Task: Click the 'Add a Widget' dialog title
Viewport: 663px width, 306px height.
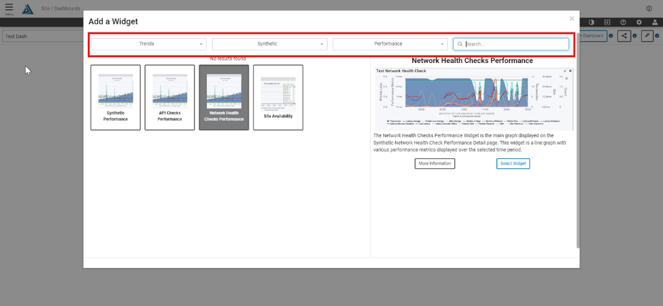Action: coord(113,21)
